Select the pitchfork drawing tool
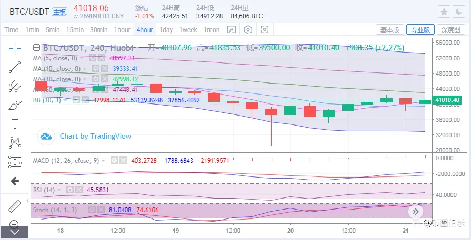The height and width of the screenshot is (240, 471). click(x=15, y=86)
